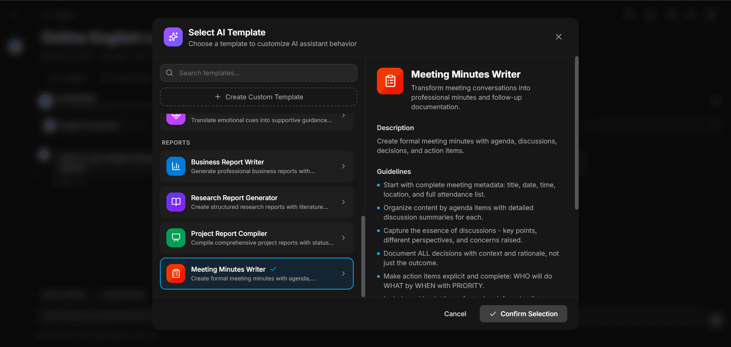Screen dimensions: 731x347
Task: Cancel the template selection dialog
Action: point(455,314)
